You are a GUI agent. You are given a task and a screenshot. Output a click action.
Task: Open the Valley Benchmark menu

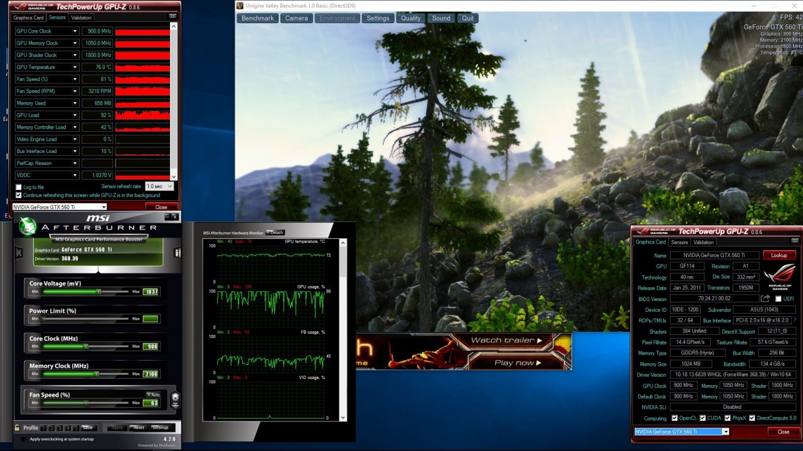click(x=258, y=18)
